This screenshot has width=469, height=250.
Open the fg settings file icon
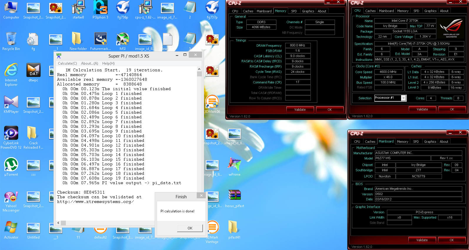[33, 41]
